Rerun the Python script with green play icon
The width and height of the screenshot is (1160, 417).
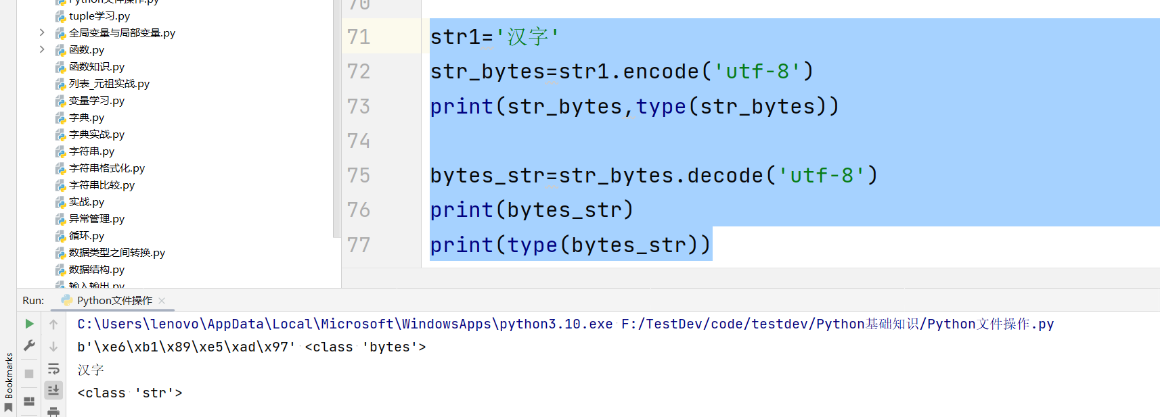29,324
